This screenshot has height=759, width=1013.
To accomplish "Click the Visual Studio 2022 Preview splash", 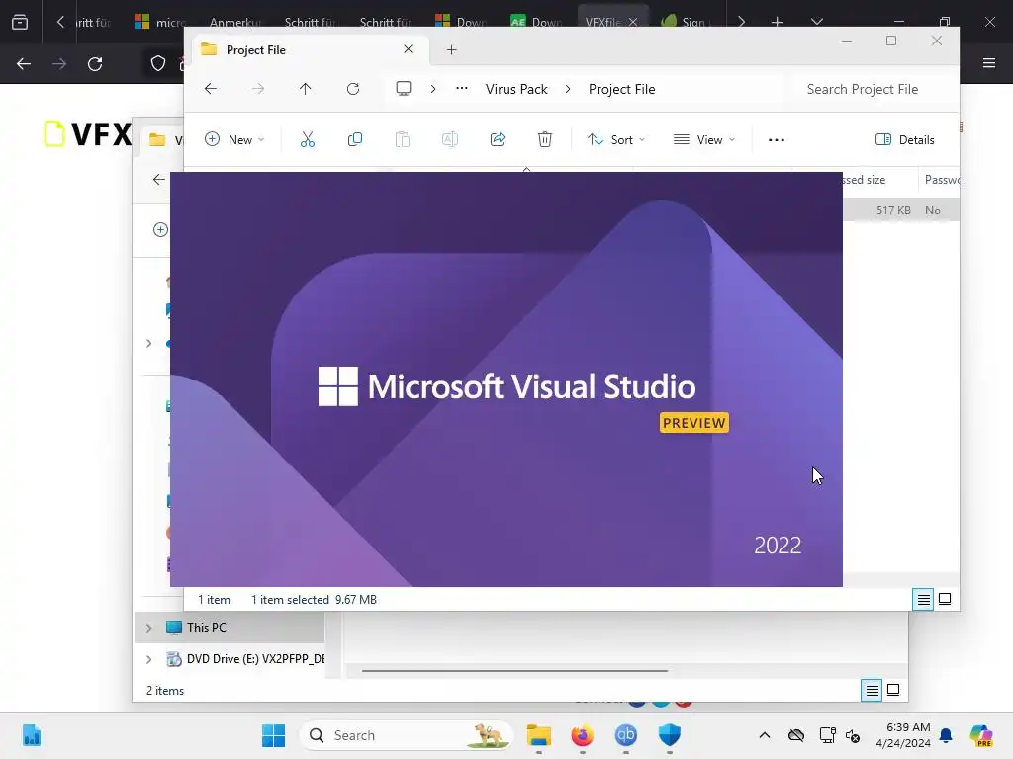I will coord(506,379).
